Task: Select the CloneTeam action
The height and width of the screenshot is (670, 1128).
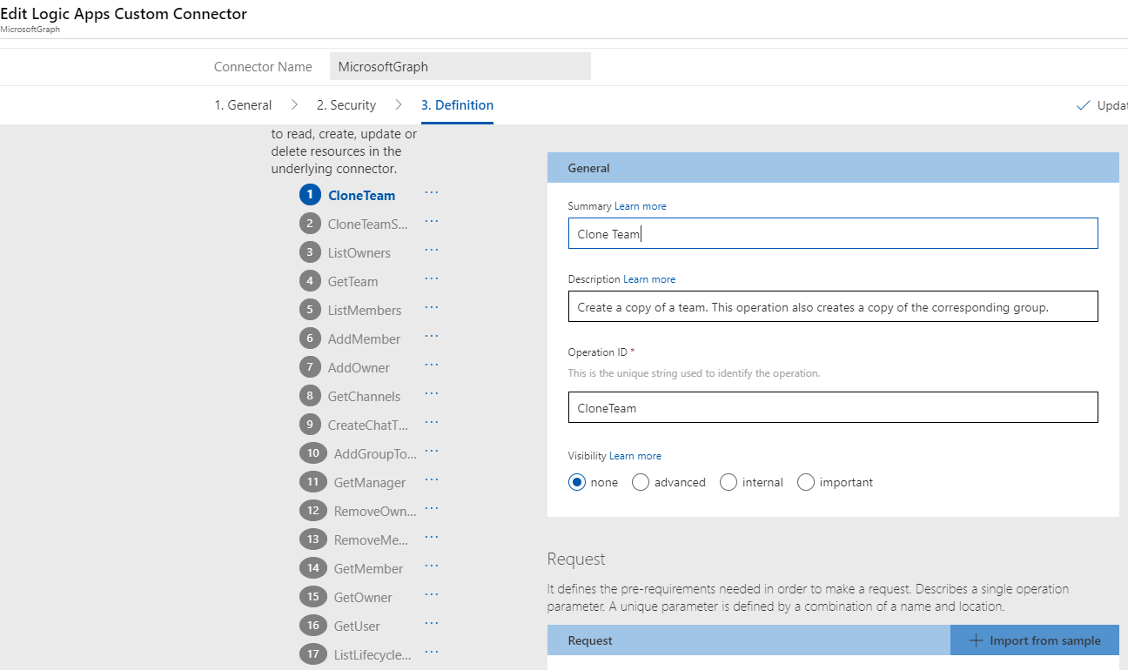Action: [x=361, y=195]
